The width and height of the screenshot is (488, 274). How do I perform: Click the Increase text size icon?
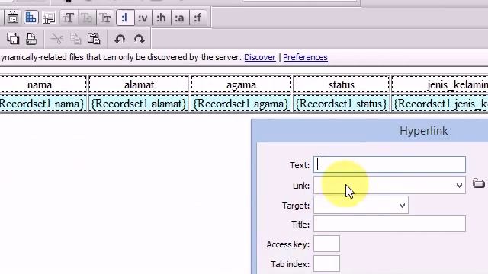click(68, 18)
